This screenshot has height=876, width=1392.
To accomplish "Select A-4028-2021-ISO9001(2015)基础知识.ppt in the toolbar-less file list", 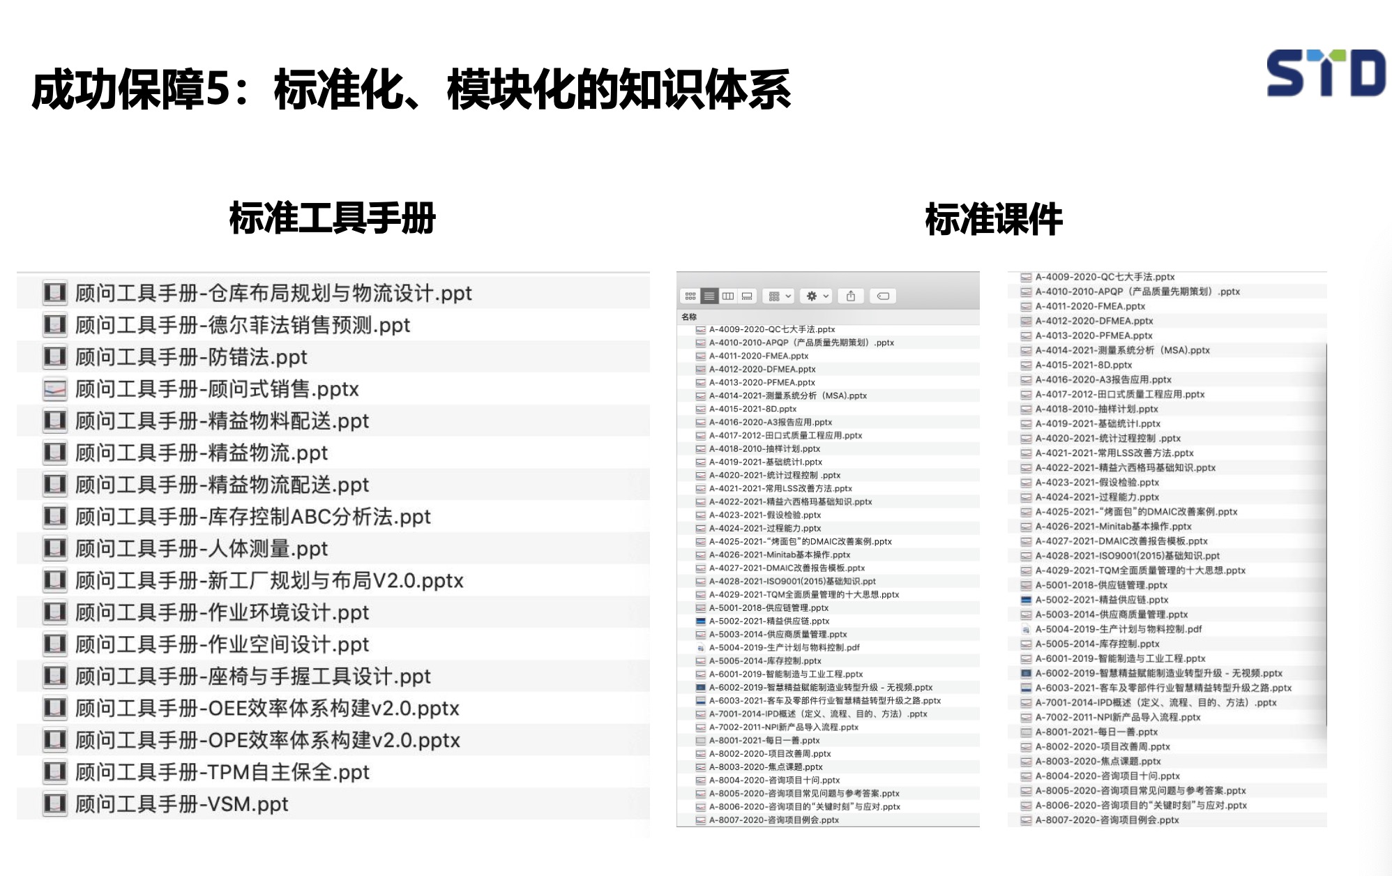I will [x=1127, y=556].
